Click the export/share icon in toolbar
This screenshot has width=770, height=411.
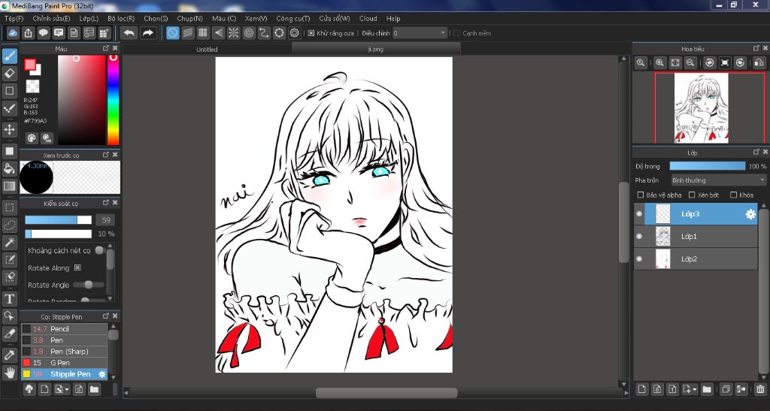click(x=29, y=33)
